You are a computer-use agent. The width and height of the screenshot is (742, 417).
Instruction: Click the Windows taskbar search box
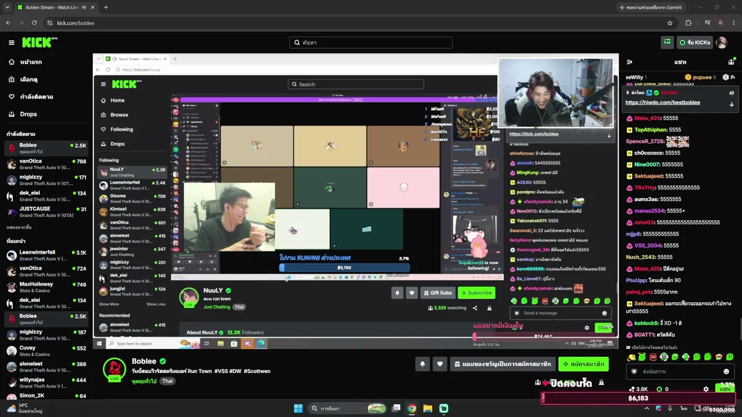pos(348,408)
